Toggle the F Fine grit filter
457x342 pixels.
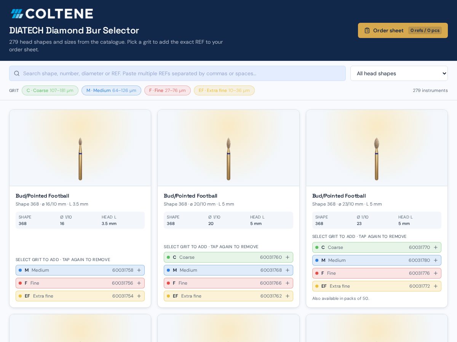pyautogui.click(x=168, y=90)
